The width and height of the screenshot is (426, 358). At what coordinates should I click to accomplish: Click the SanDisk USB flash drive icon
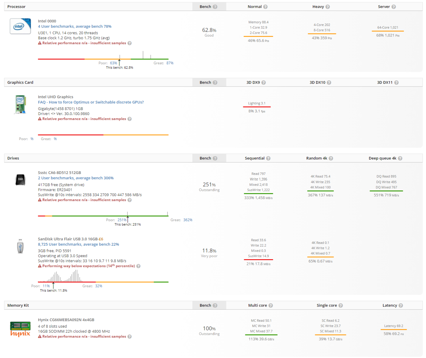[20, 246]
